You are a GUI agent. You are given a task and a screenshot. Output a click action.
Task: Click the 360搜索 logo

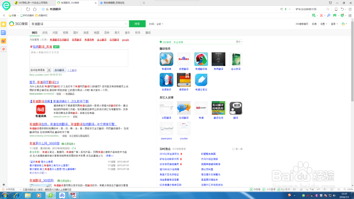pyautogui.click(x=18, y=24)
